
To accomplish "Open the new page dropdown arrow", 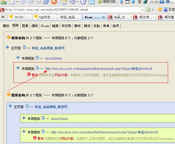I will coord(17,2).
